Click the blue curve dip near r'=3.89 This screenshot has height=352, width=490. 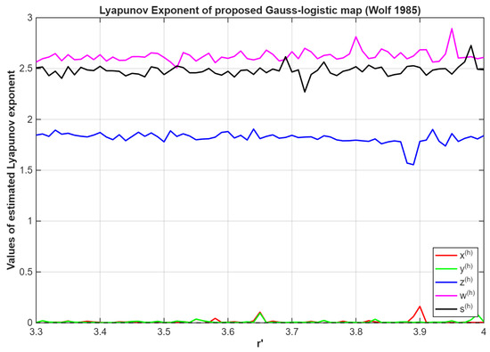[x=413, y=165]
